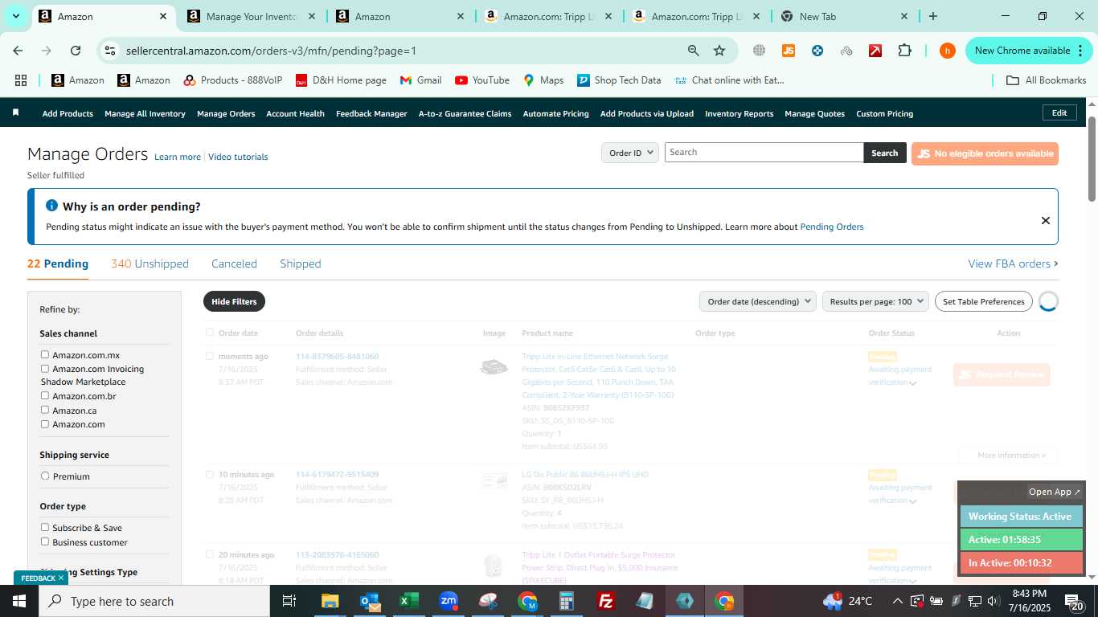Show hidden system tray icons
The height and width of the screenshot is (617, 1098).
point(897,601)
